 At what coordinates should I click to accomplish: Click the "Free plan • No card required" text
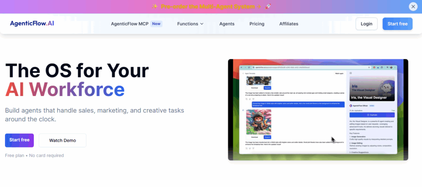[35, 156]
